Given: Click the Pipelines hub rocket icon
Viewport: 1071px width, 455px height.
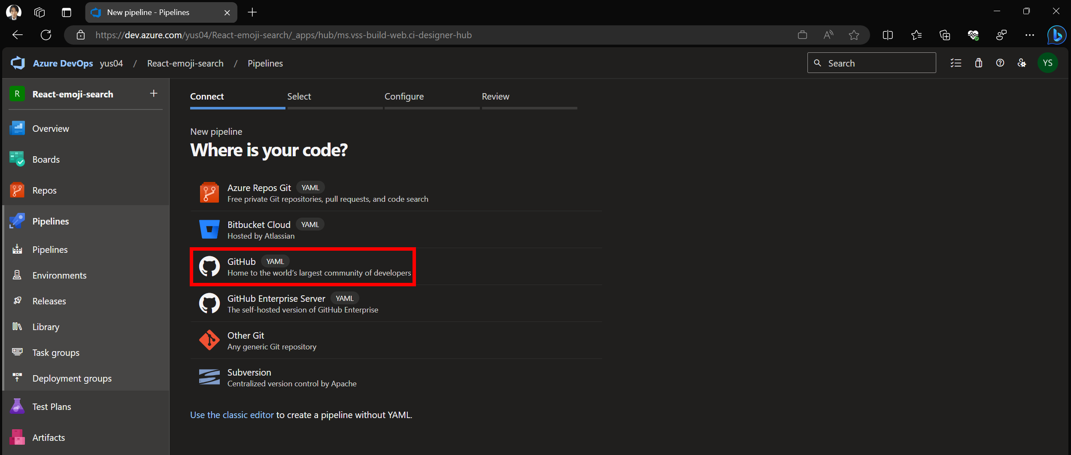Looking at the screenshot, I should [17, 221].
